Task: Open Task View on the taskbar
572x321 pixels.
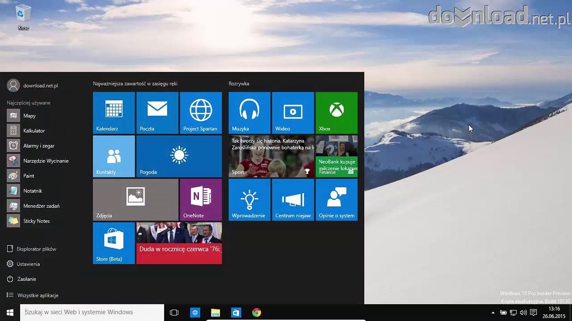Action: point(174,313)
